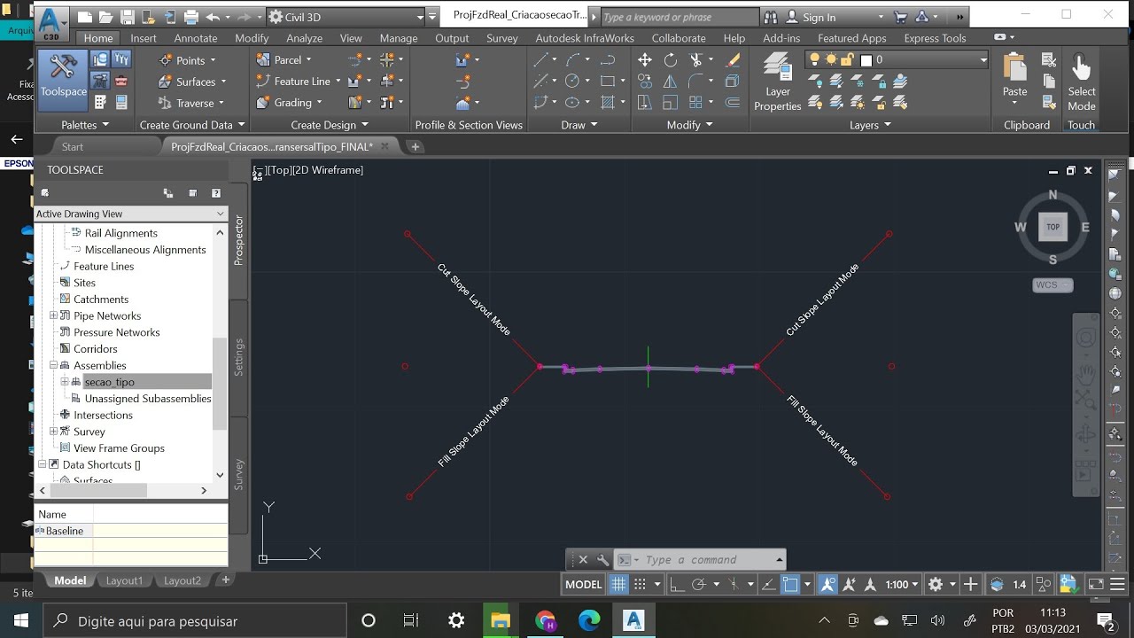Image resolution: width=1134 pixels, height=638 pixels.
Task: Open the Surfaces dropdown in ribbon
Action: click(x=222, y=82)
